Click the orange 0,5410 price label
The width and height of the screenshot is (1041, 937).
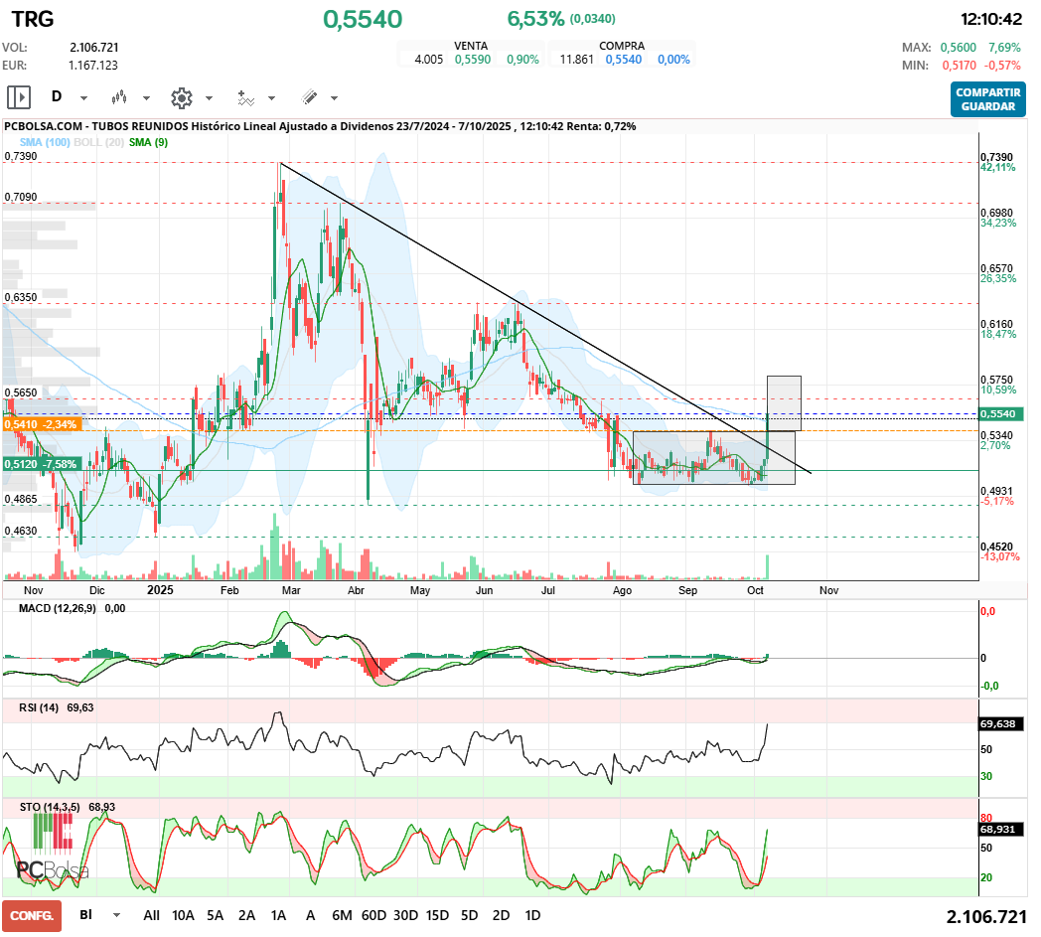click(x=41, y=424)
